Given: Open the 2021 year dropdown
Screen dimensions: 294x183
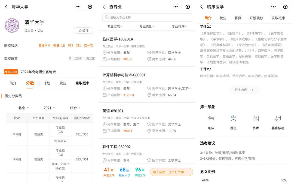Looking at the screenshot, I should [x=49, y=108].
